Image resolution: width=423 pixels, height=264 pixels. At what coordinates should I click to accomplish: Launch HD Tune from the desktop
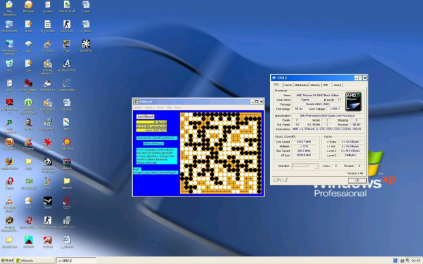(x=48, y=46)
